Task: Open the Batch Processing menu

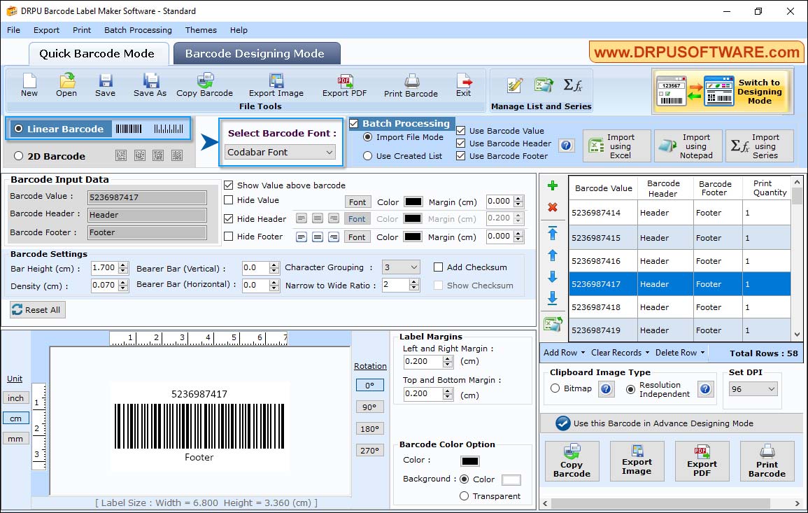Action: (138, 30)
